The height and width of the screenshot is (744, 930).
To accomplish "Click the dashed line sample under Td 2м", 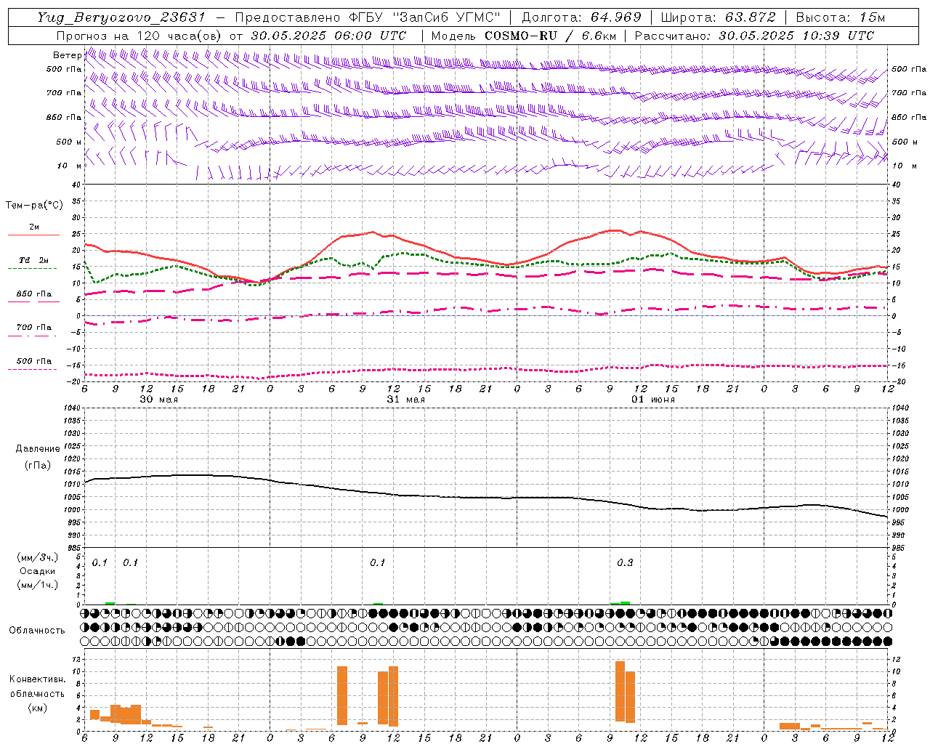I will tap(33, 269).
